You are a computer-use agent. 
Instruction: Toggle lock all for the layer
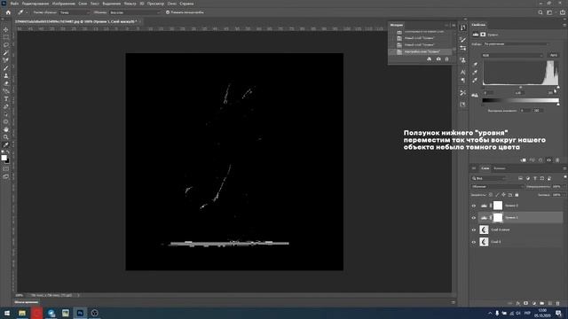[x=517, y=195]
